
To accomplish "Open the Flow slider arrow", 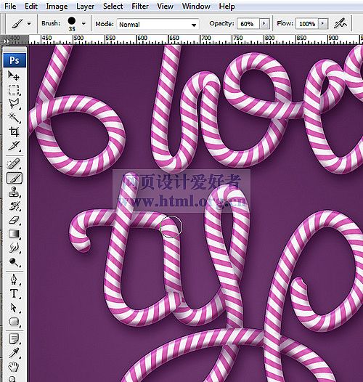I will click(323, 24).
